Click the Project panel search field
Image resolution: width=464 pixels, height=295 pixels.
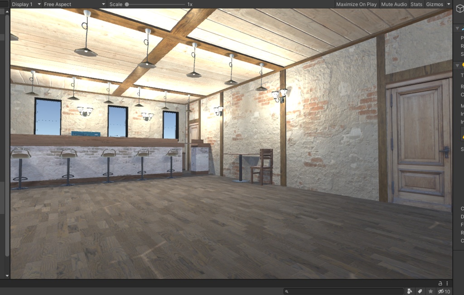(343, 291)
